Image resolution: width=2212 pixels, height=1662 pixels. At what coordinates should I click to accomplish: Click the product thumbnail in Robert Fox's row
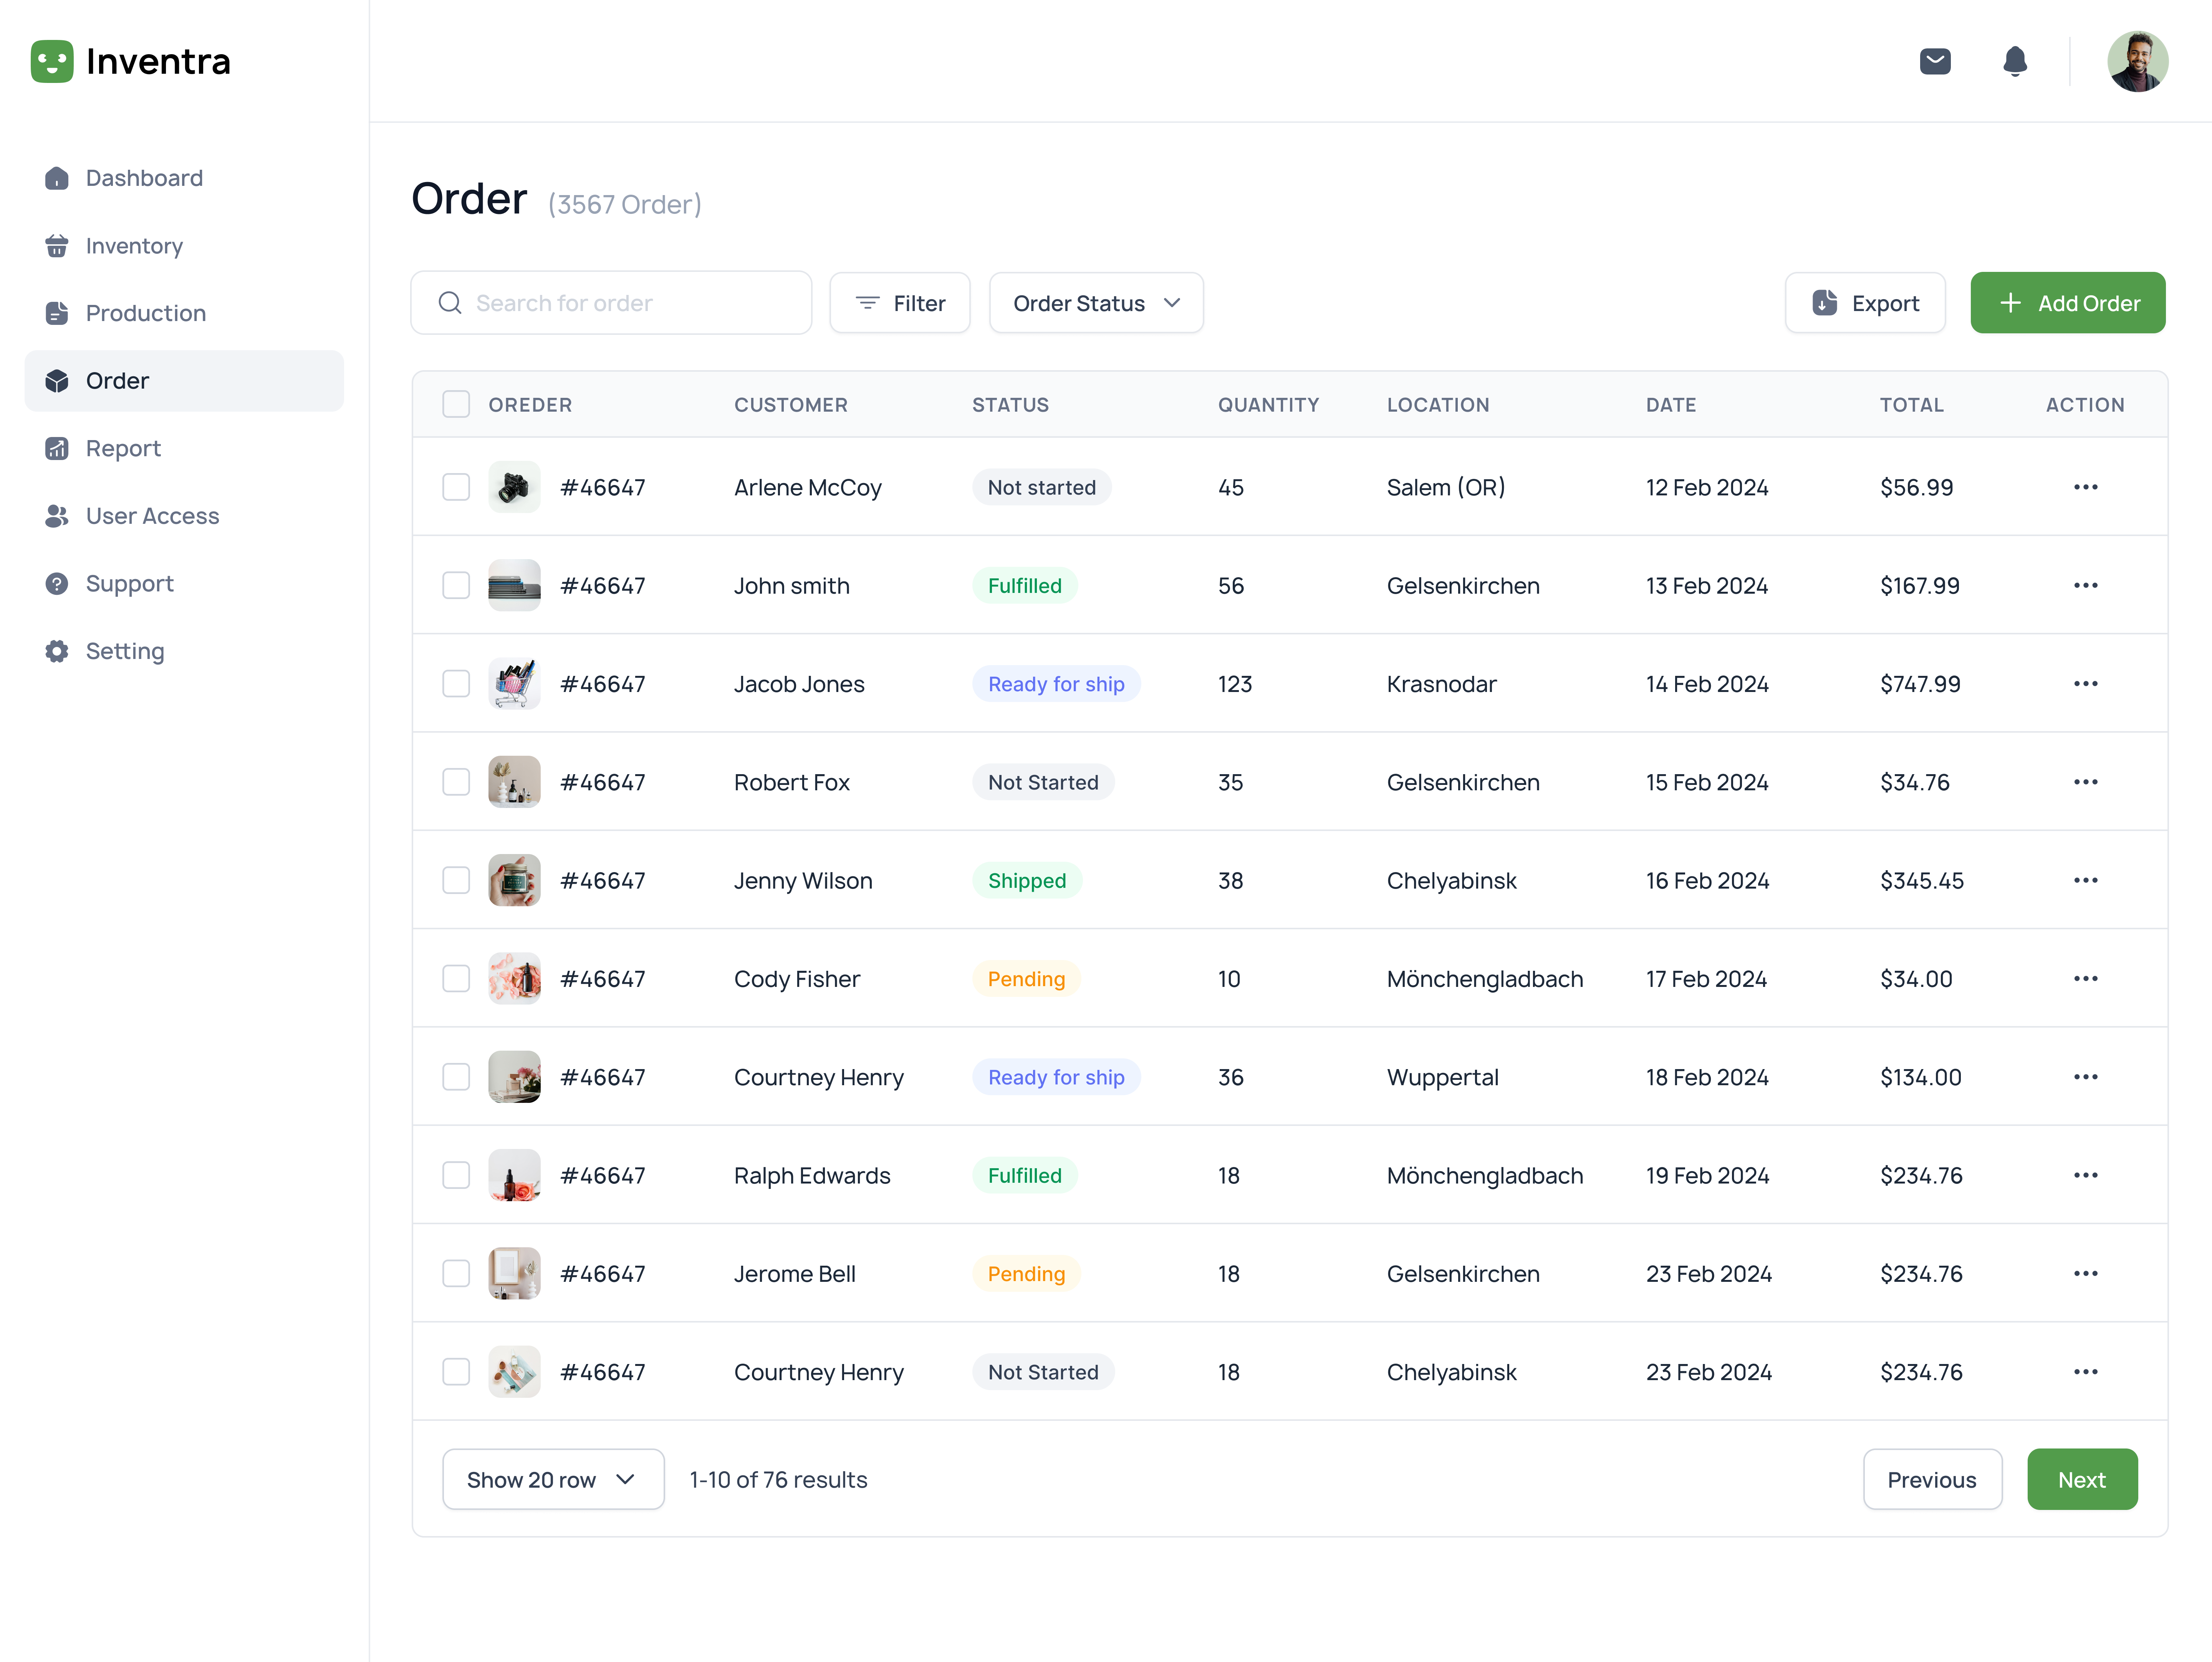pos(513,781)
